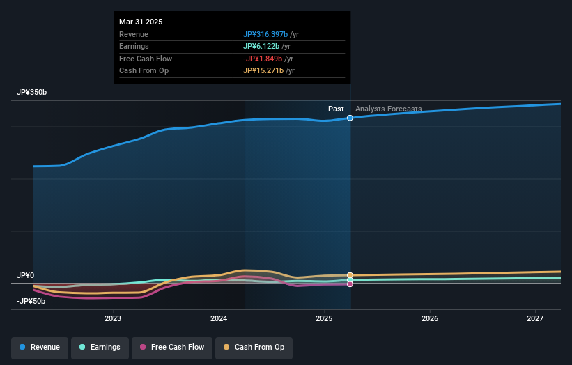572x365 pixels.
Task: Click the JP¥6.122b earnings value
Action: click(261, 46)
